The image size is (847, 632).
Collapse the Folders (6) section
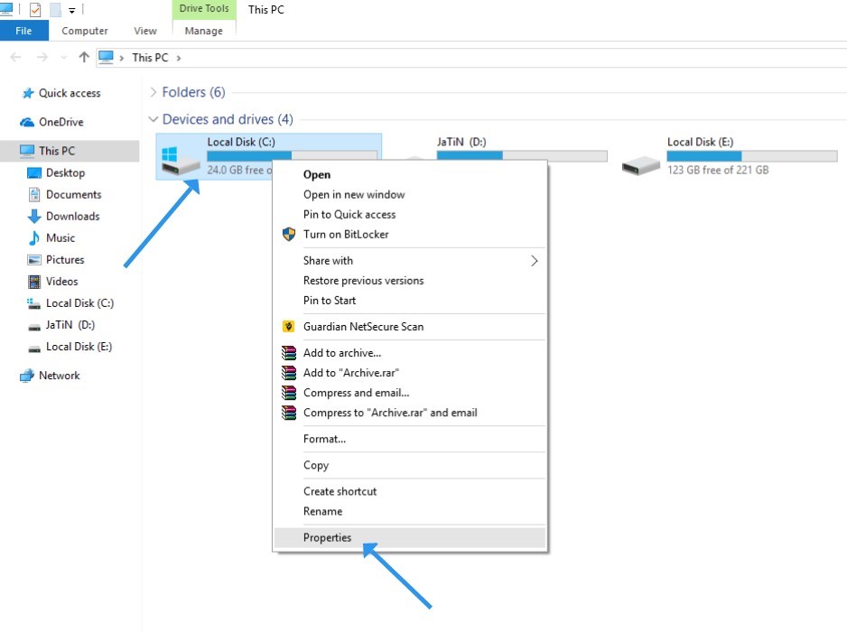(153, 92)
